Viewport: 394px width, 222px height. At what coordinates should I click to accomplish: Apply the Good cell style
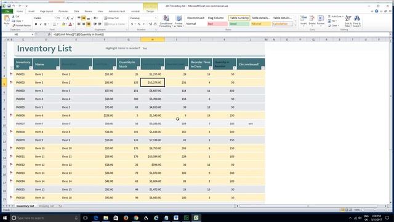[x=239, y=24]
